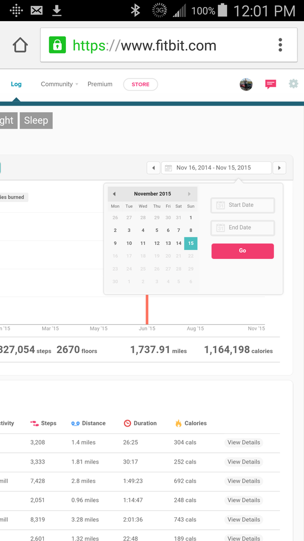Open the settings gear icon
This screenshot has width=304, height=541.
(x=293, y=84)
